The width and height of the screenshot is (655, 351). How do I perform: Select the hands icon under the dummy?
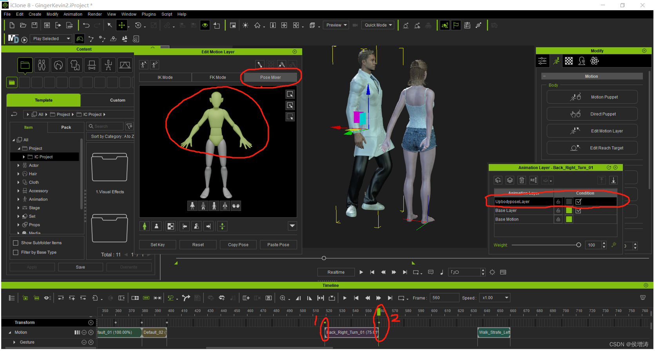click(236, 206)
